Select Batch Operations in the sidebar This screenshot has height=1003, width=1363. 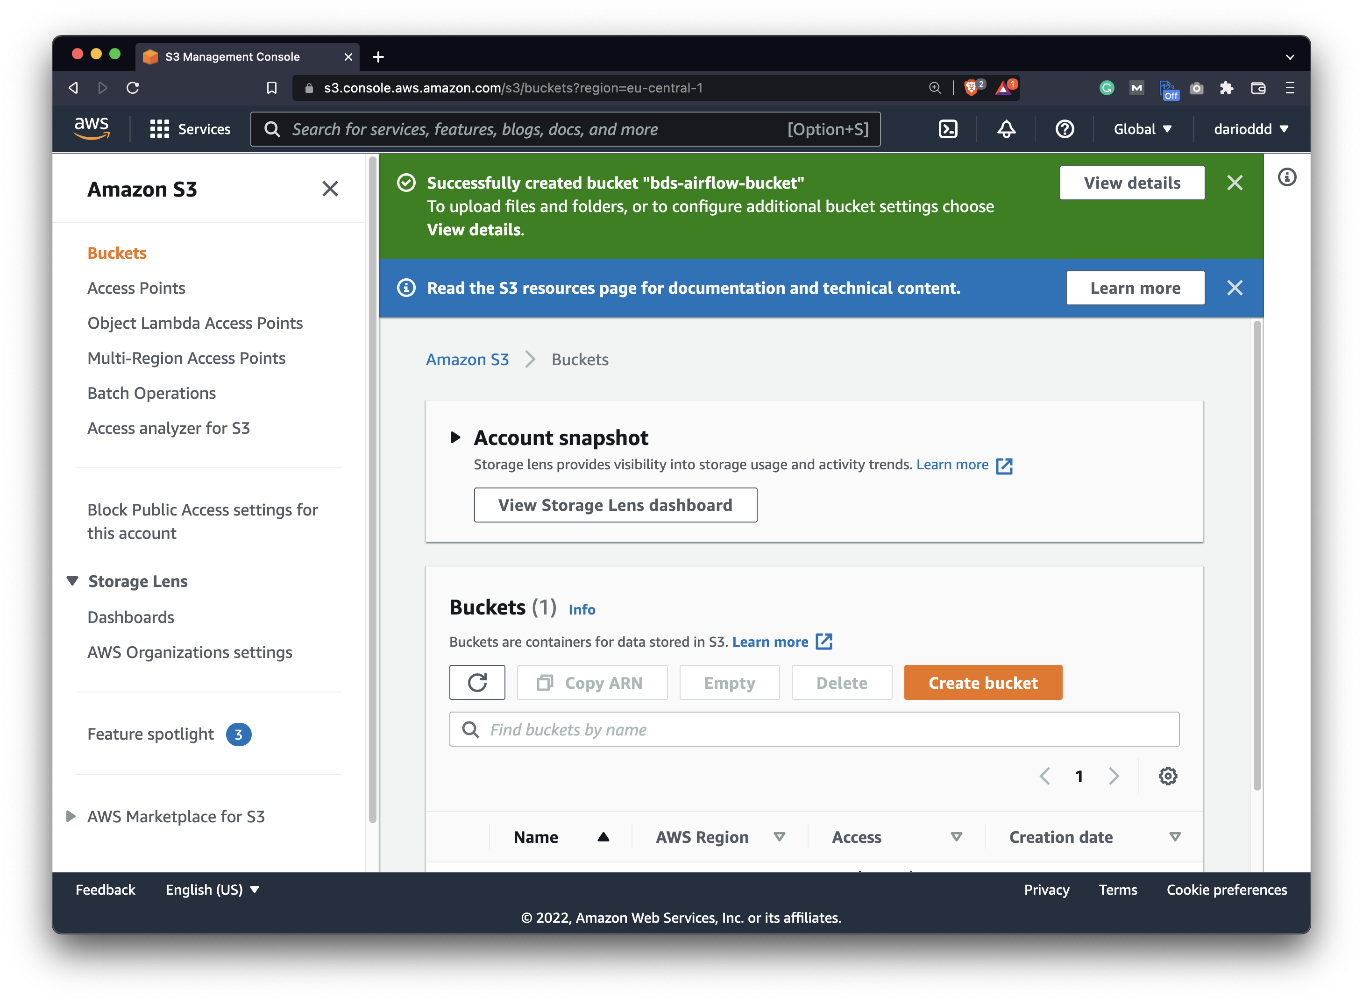pos(151,393)
